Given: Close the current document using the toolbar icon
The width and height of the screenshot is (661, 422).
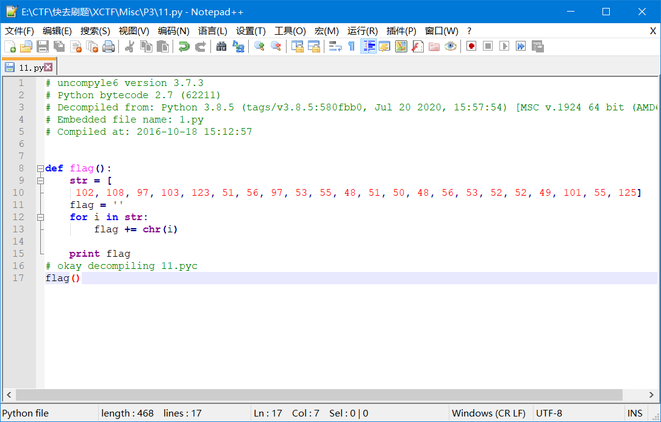Looking at the screenshot, I should [x=76, y=46].
